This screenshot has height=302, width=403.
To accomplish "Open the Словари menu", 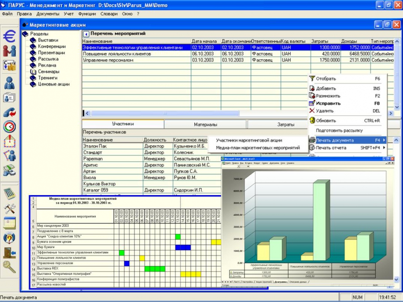I will (109, 14).
